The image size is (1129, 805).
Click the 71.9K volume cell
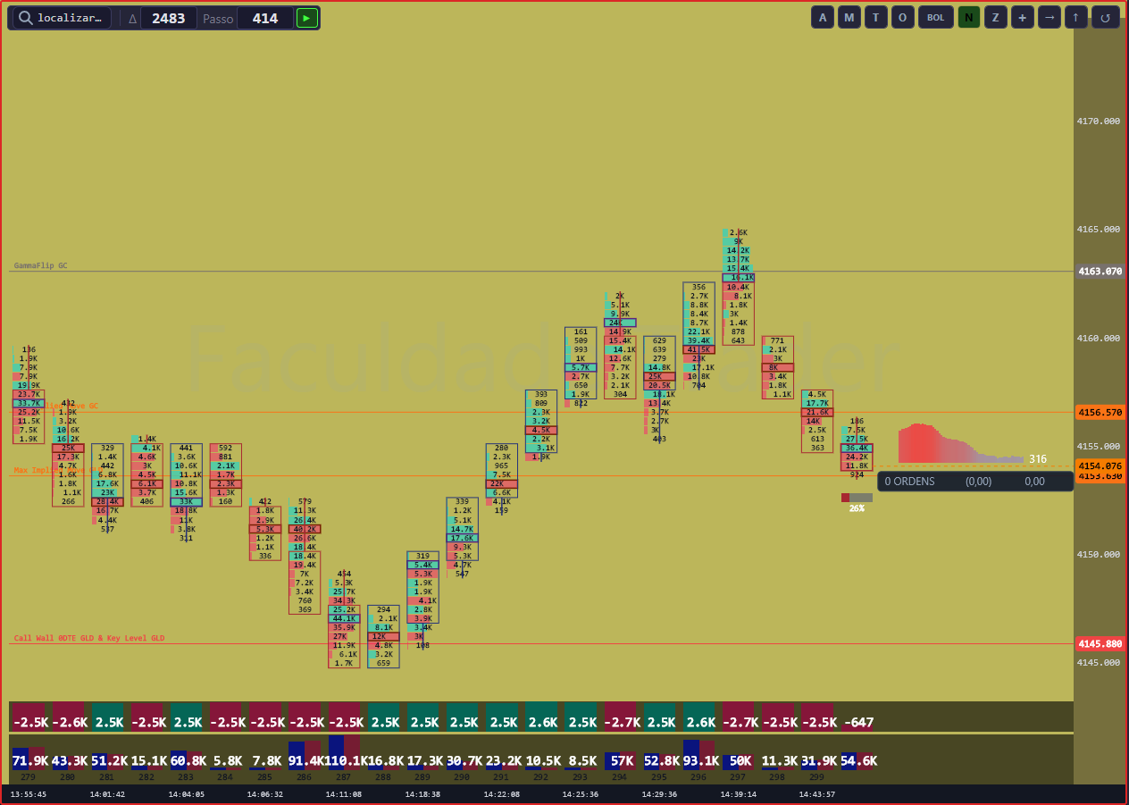click(x=29, y=761)
